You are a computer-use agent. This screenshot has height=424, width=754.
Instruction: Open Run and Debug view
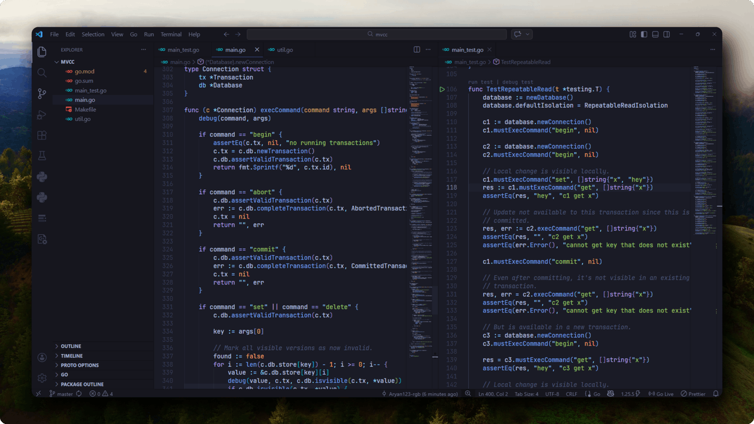(x=42, y=114)
